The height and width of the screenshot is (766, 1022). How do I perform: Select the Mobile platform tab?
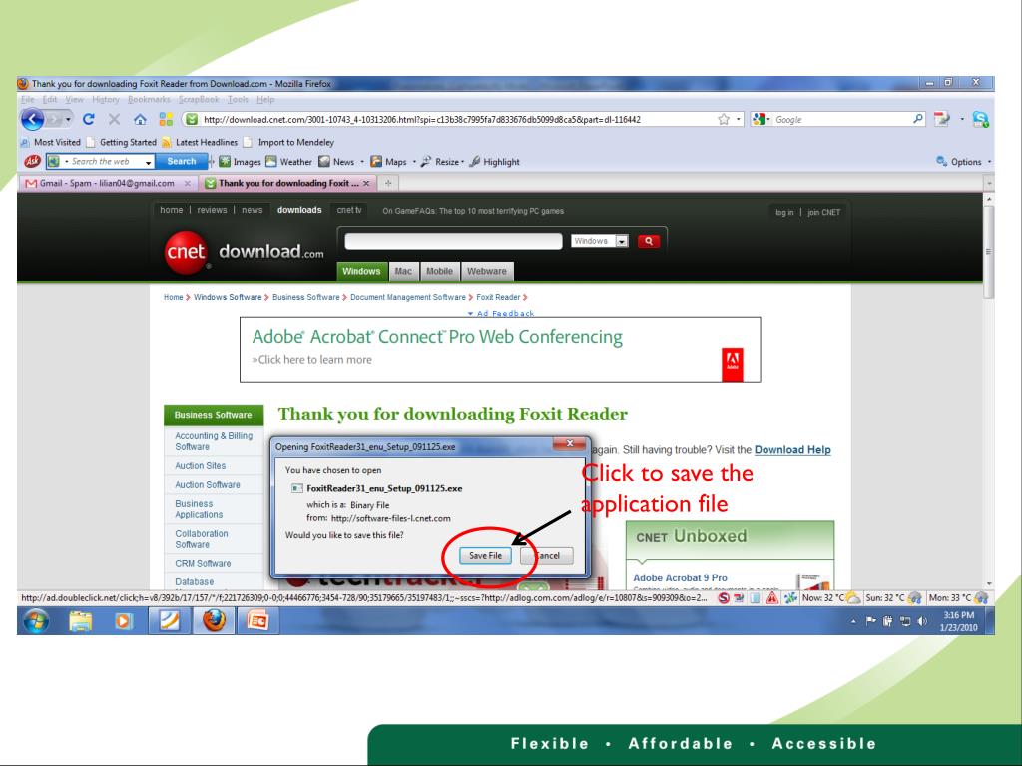[439, 271]
